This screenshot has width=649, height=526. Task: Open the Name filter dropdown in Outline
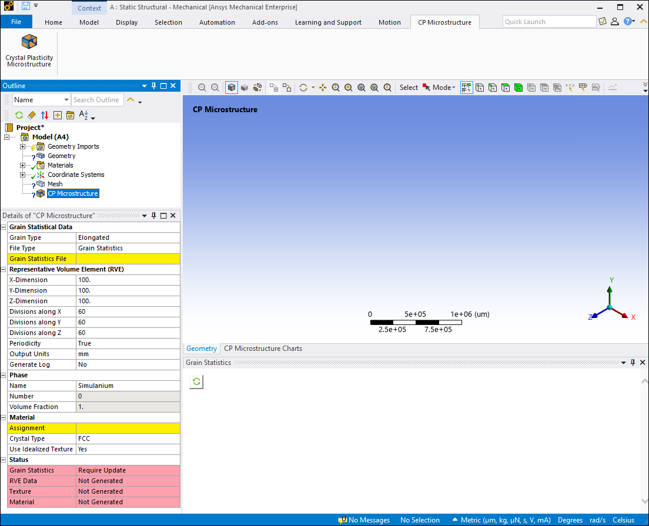[41, 100]
